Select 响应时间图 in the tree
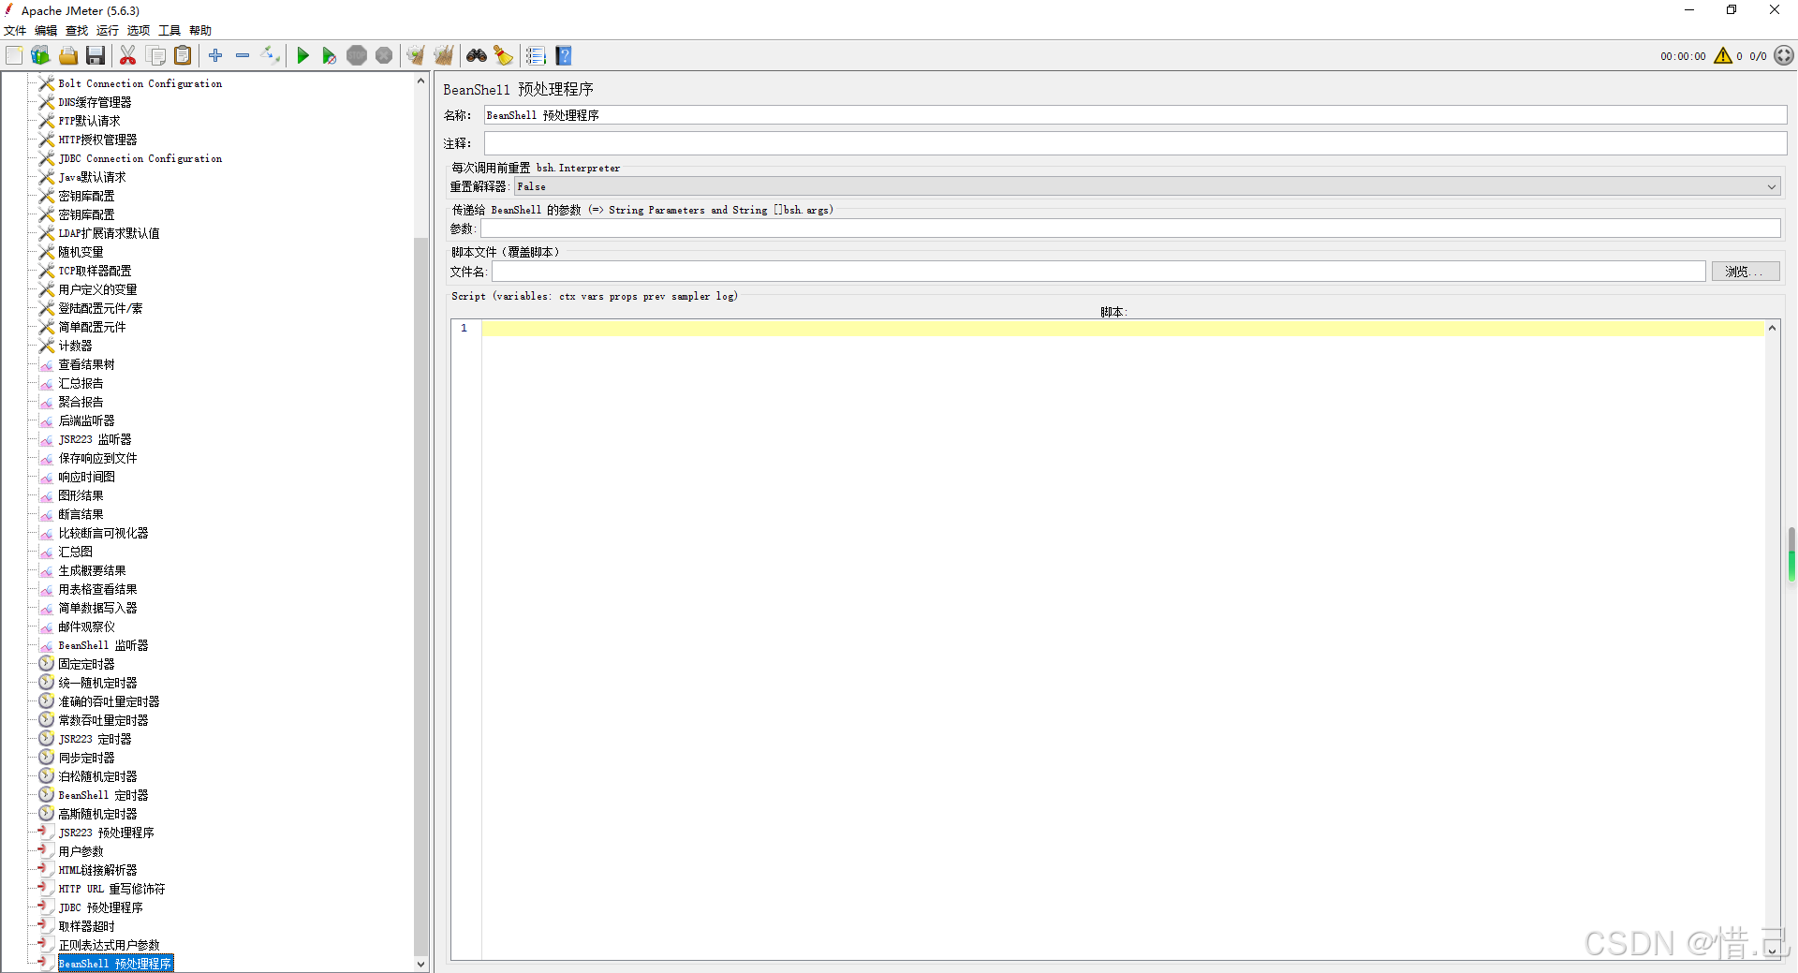The height and width of the screenshot is (973, 1798). [86, 477]
